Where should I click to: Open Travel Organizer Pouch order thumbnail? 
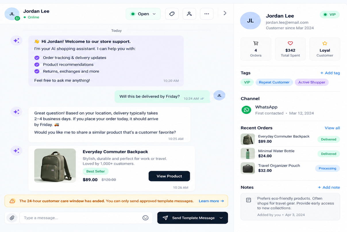click(x=248, y=168)
